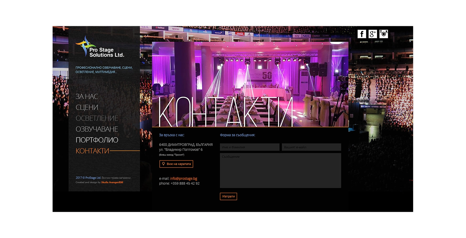This screenshot has height=238, width=466.
Task: Navigate to the ОЗВУЧАВАНЕ section
Action: 97,129
